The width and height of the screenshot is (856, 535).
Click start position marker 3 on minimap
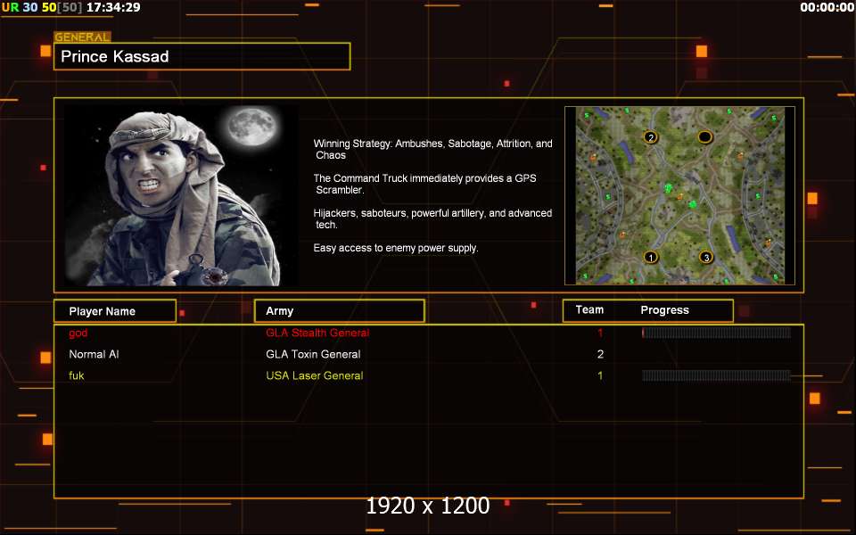(706, 257)
